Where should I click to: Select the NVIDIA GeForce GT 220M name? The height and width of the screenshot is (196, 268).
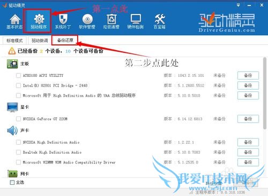pos(45,119)
